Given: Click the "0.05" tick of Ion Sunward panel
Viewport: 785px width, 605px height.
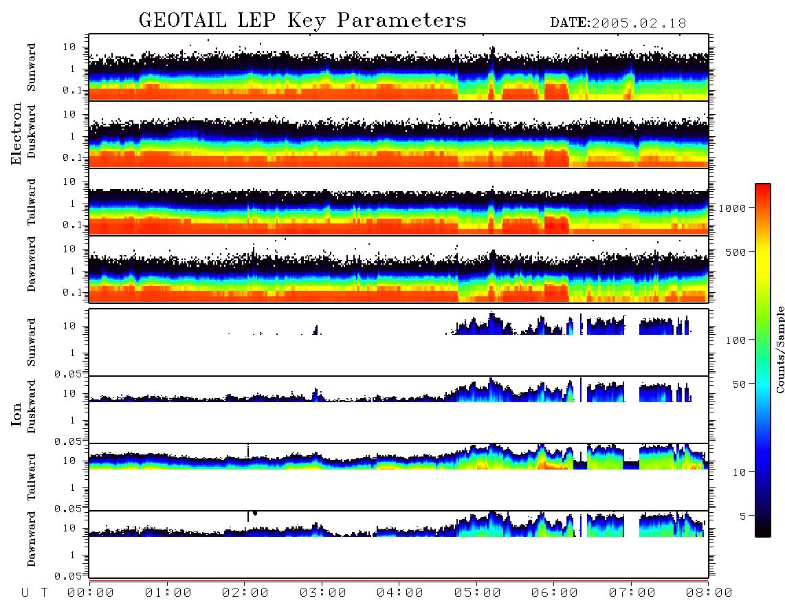Looking at the screenshot, I should tap(68, 374).
